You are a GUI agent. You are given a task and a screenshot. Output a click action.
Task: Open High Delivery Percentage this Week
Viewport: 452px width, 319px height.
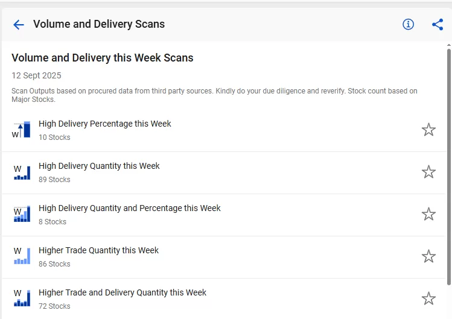click(x=105, y=124)
